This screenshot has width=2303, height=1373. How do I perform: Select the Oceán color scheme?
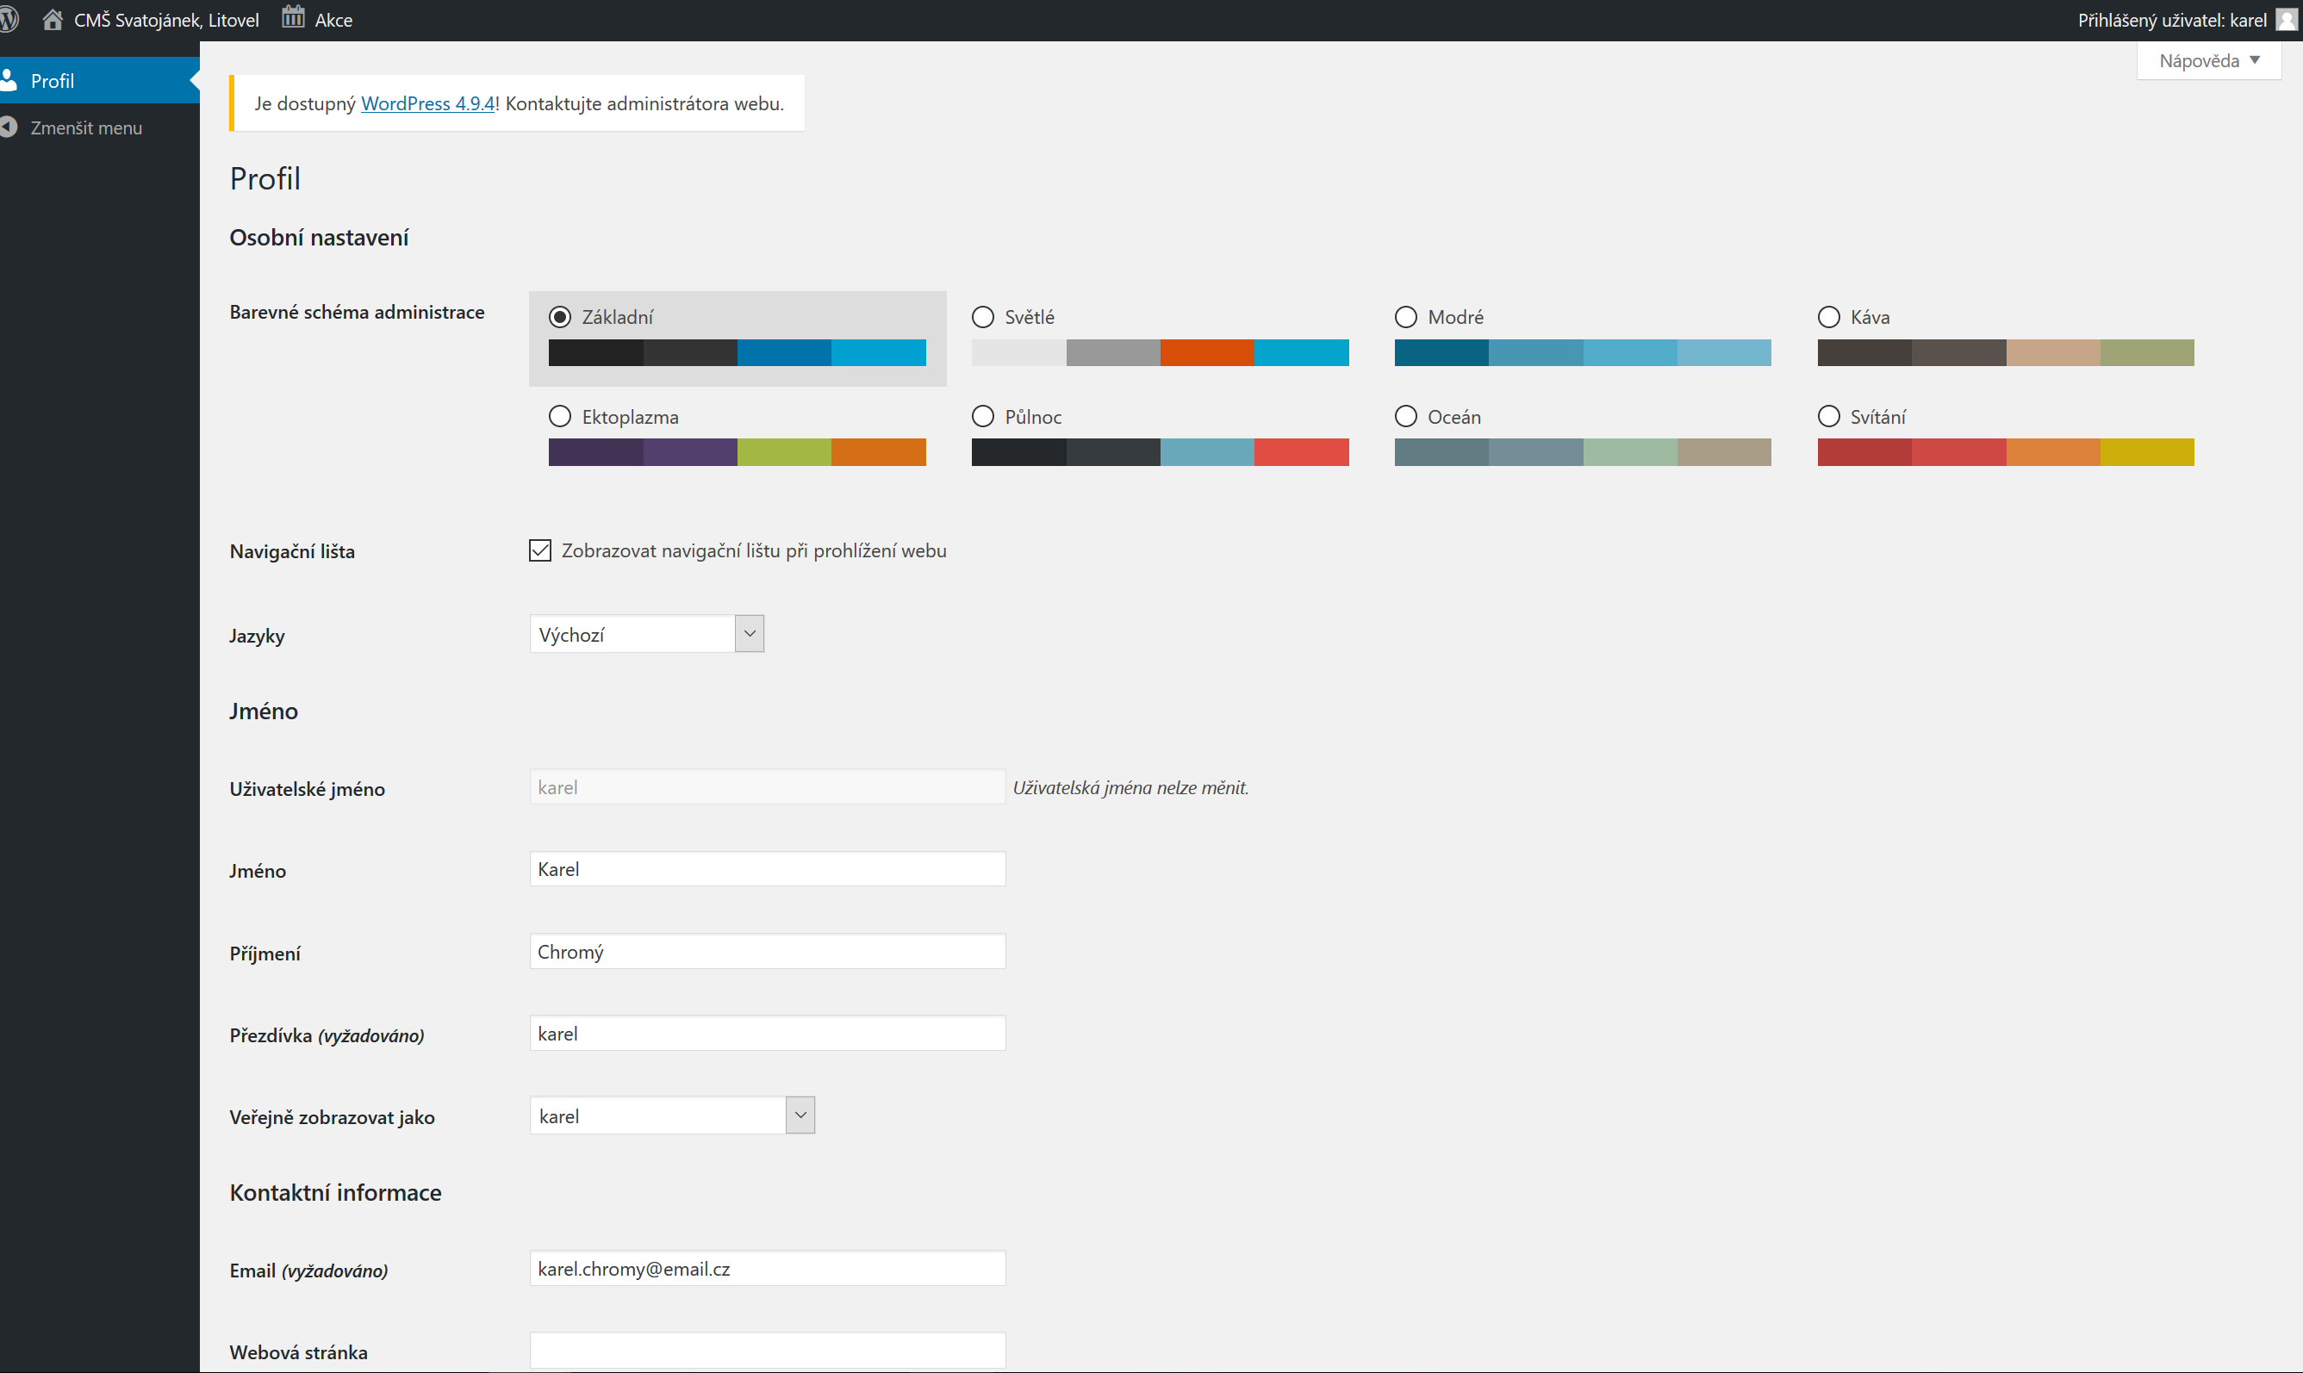[x=1405, y=416]
